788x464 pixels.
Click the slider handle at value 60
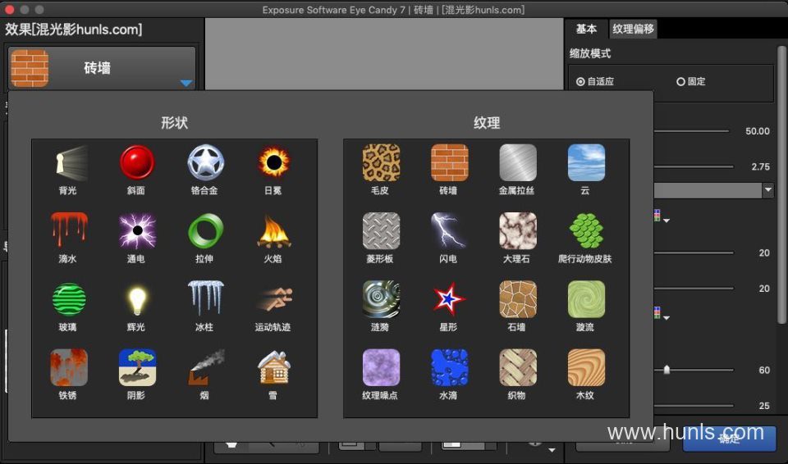pos(667,370)
